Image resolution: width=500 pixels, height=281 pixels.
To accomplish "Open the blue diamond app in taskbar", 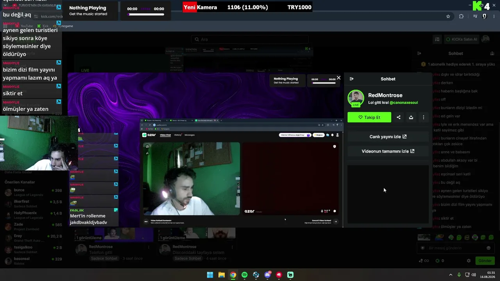I will click(x=256, y=275).
